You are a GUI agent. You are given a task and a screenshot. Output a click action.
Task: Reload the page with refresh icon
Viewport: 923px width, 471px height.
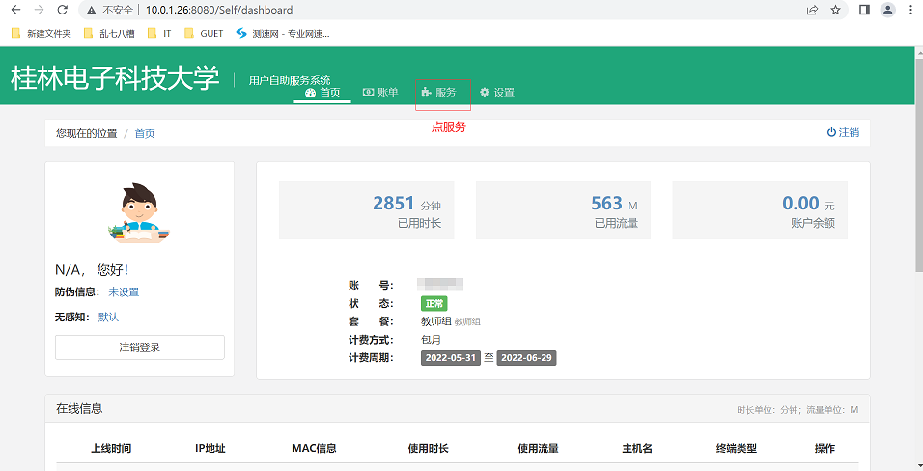click(62, 10)
